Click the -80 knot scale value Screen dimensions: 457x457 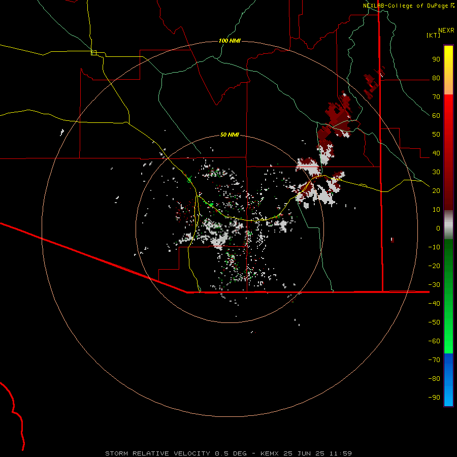tap(434, 379)
